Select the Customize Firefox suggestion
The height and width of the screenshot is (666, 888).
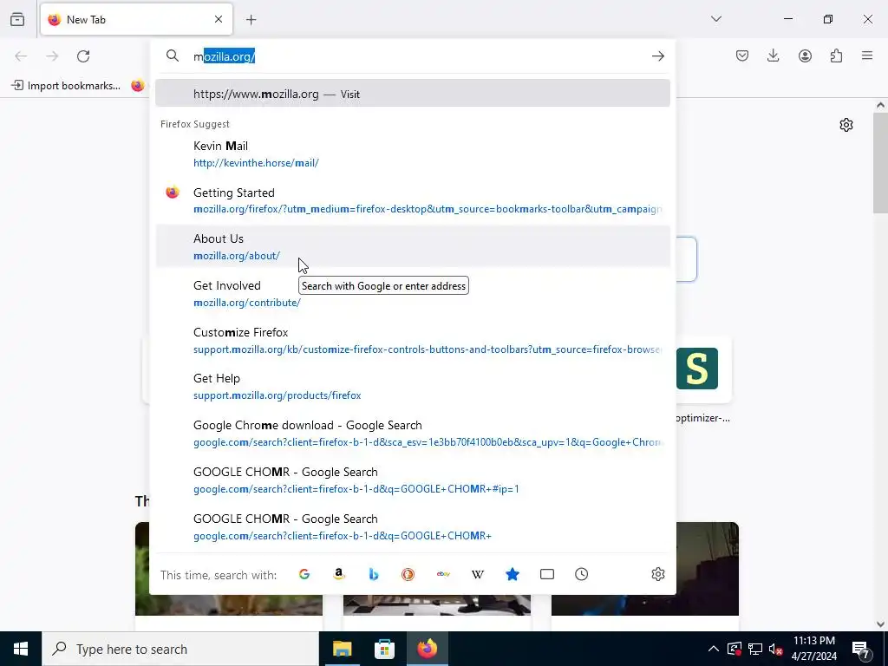click(x=412, y=340)
